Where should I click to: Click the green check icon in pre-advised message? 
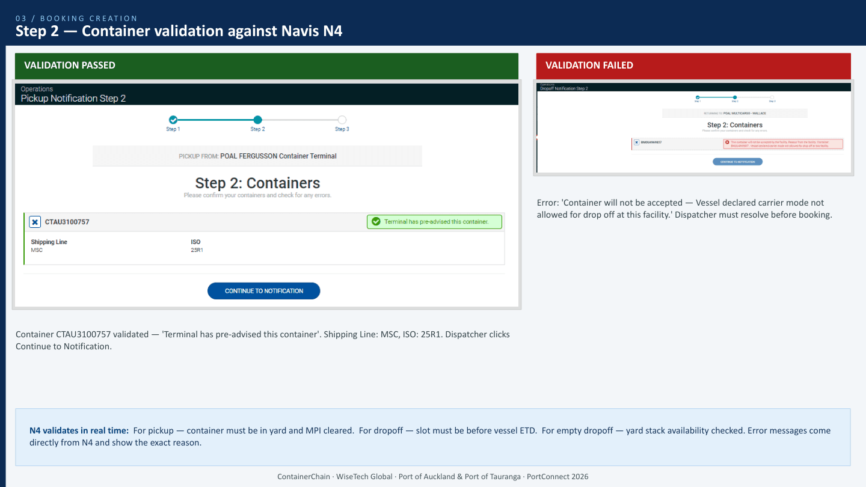click(376, 222)
